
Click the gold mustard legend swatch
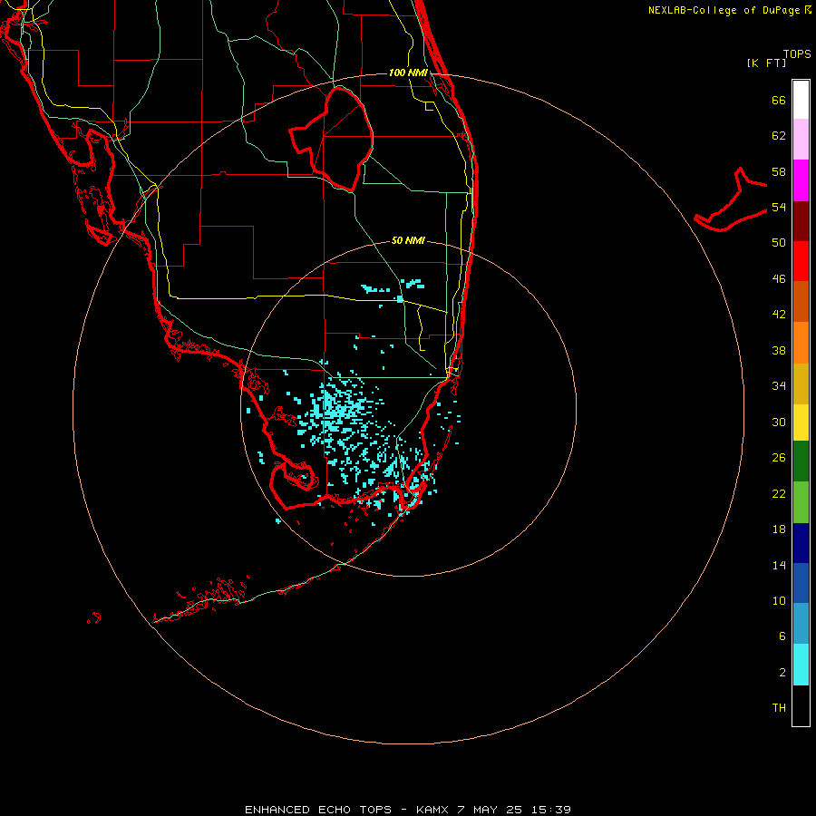[801, 384]
